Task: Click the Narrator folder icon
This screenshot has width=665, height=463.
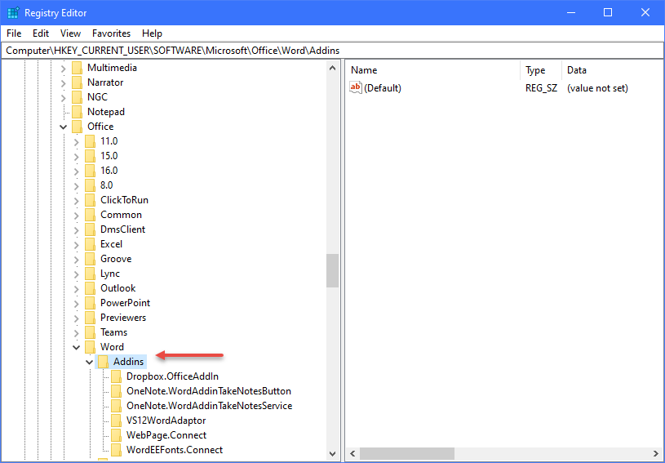Action: click(x=77, y=82)
